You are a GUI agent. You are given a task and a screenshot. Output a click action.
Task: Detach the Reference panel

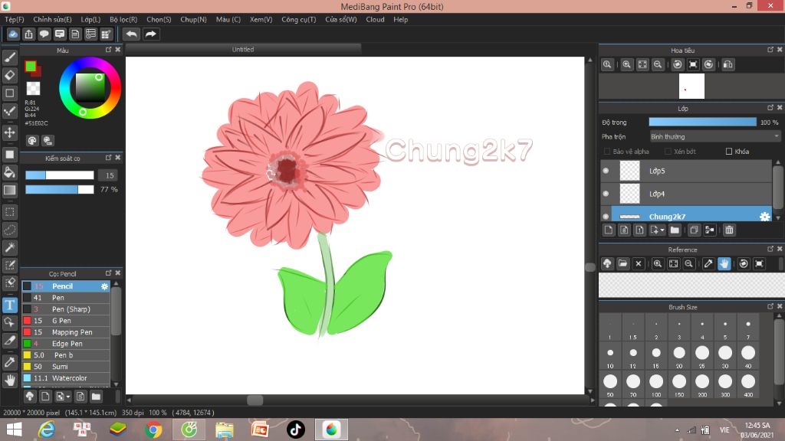pyautogui.click(x=770, y=249)
